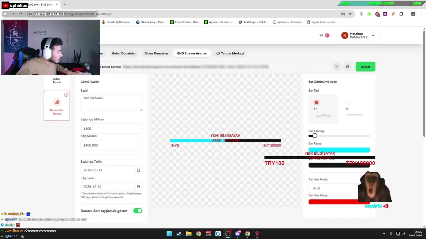The width and height of the screenshot is (426, 239).
Task: Open calendar icon for Başlangıç Tarihi
Action: coord(138,170)
